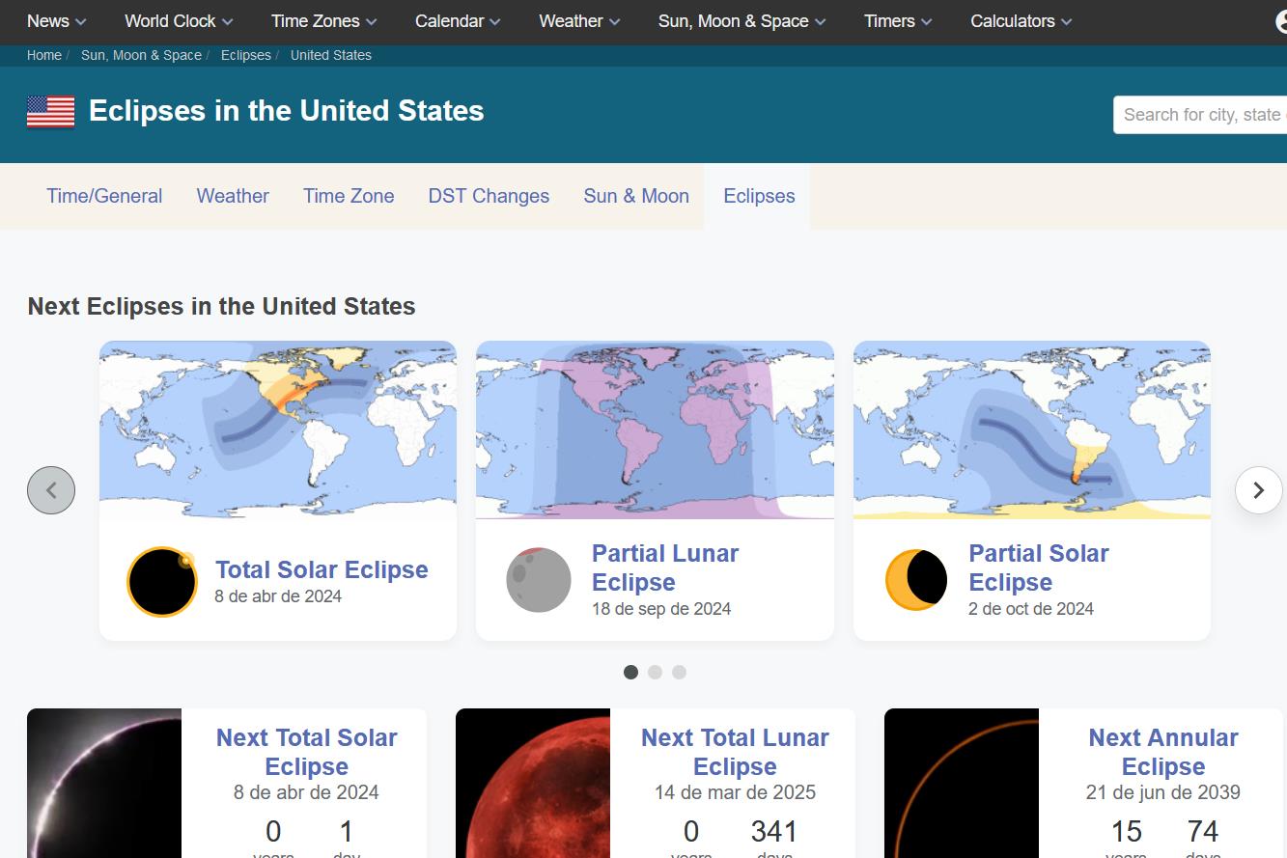The image size is (1287, 858).
Task: Click the total solar eclipse black sun icon
Action: coord(162,582)
